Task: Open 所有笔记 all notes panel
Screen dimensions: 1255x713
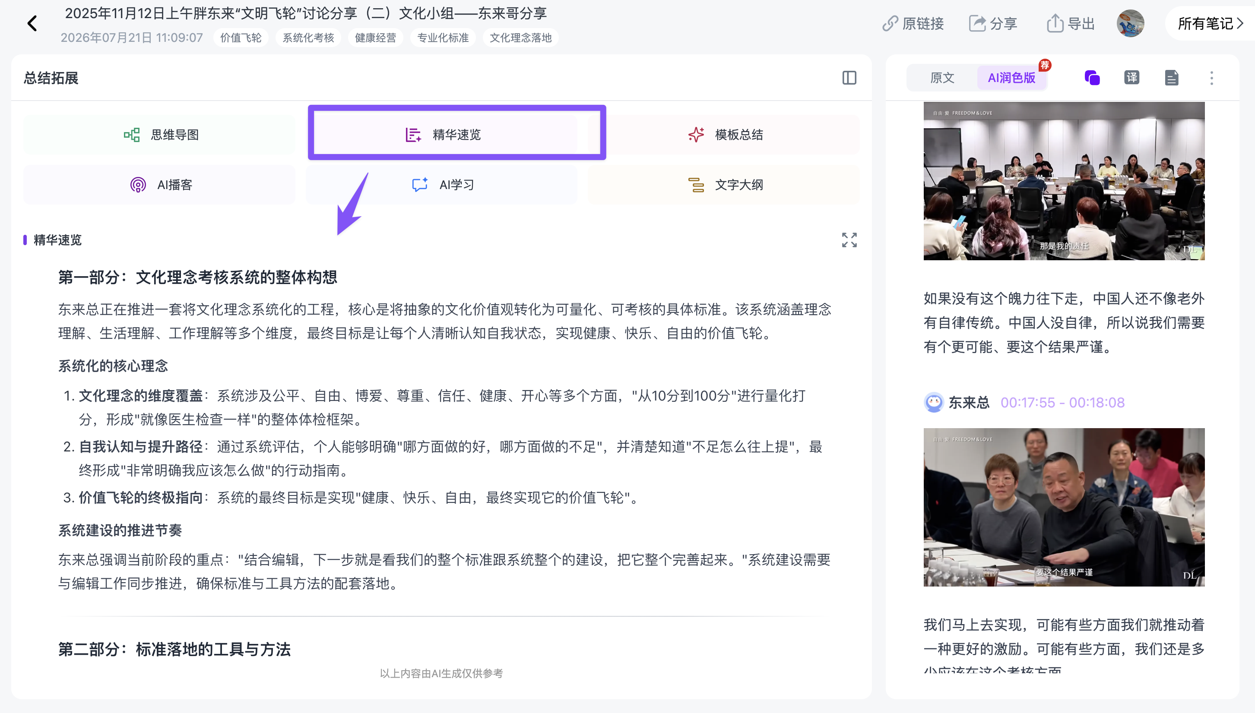Action: pyautogui.click(x=1210, y=23)
